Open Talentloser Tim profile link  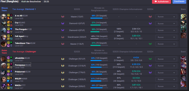pyautogui.click(x=25, y=43)
